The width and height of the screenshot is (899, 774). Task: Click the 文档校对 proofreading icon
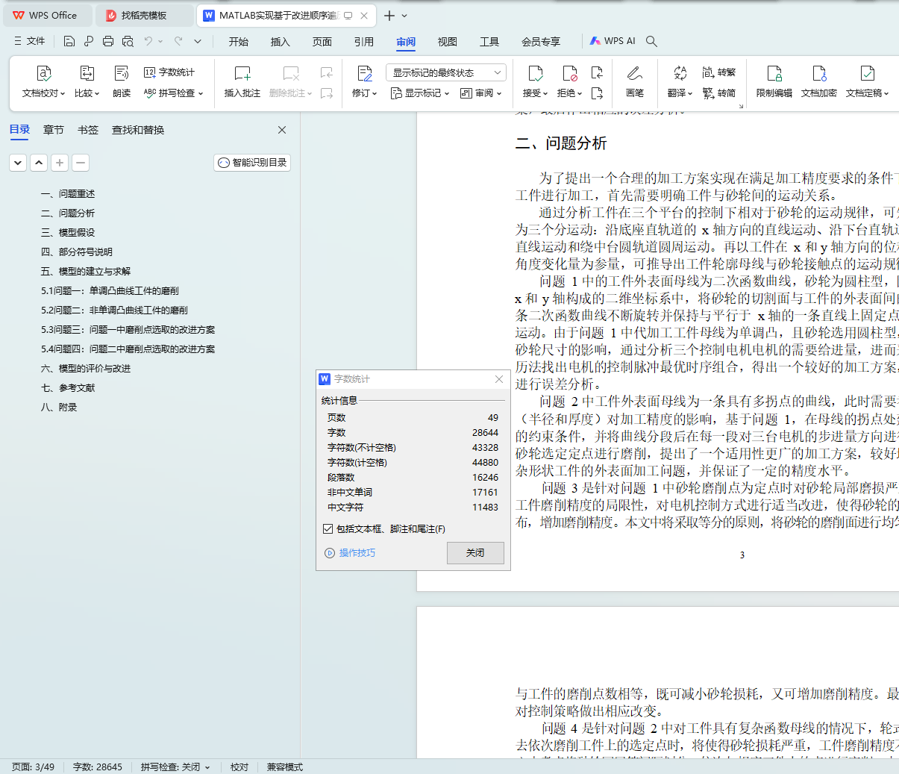coord(44,73)
